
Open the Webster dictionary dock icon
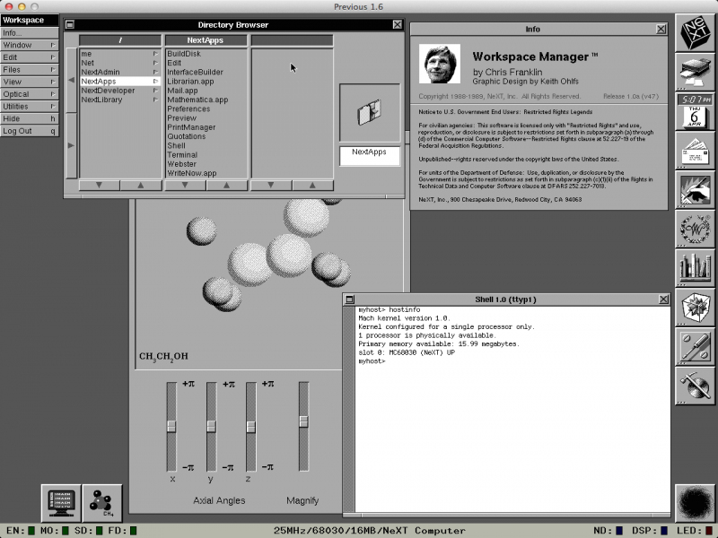click(x=696, y=229)
